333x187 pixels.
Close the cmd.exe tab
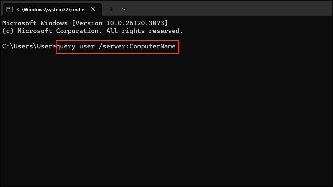tap(93, 9)
